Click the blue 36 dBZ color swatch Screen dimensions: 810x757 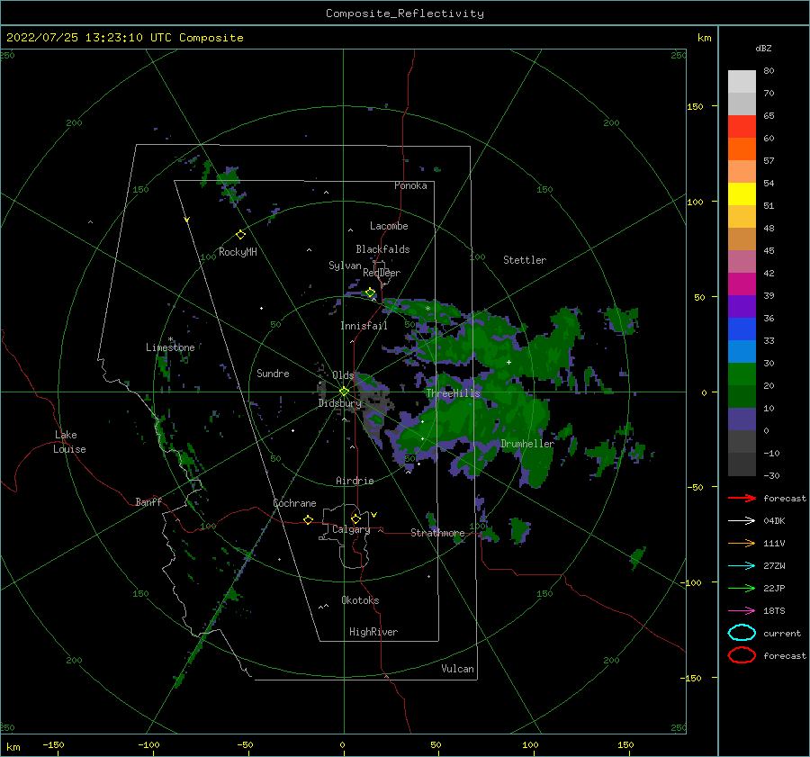click(742, 329)
